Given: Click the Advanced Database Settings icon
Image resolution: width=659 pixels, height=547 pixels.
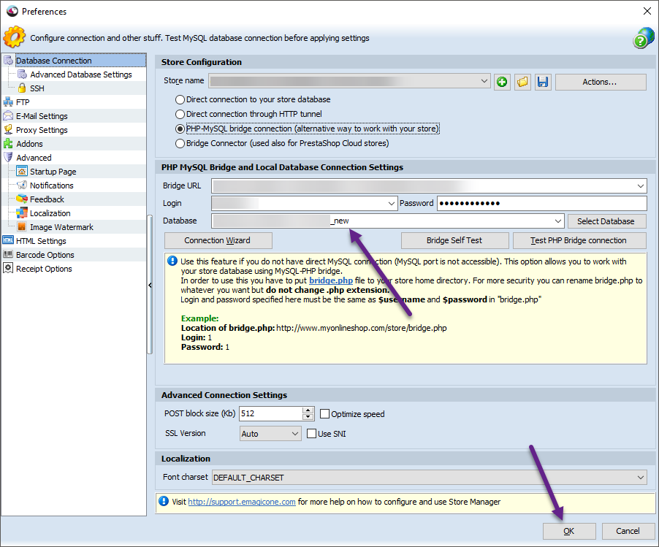Looking at the screenshot, I should (22, 74).
